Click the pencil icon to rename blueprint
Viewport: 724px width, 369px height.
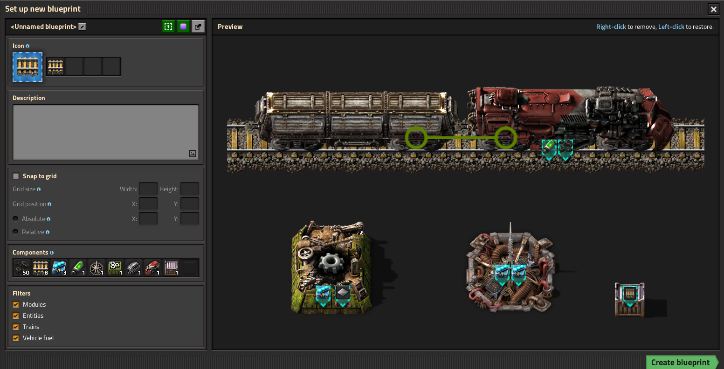coord(82,27)
